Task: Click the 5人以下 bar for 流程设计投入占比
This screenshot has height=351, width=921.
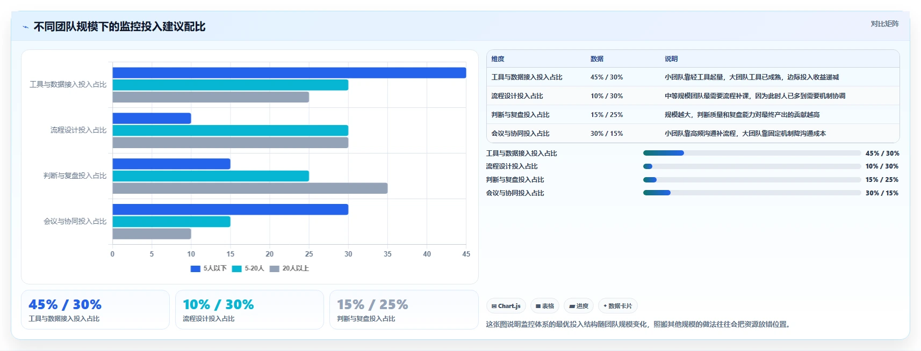Action: tap(152, 119)
